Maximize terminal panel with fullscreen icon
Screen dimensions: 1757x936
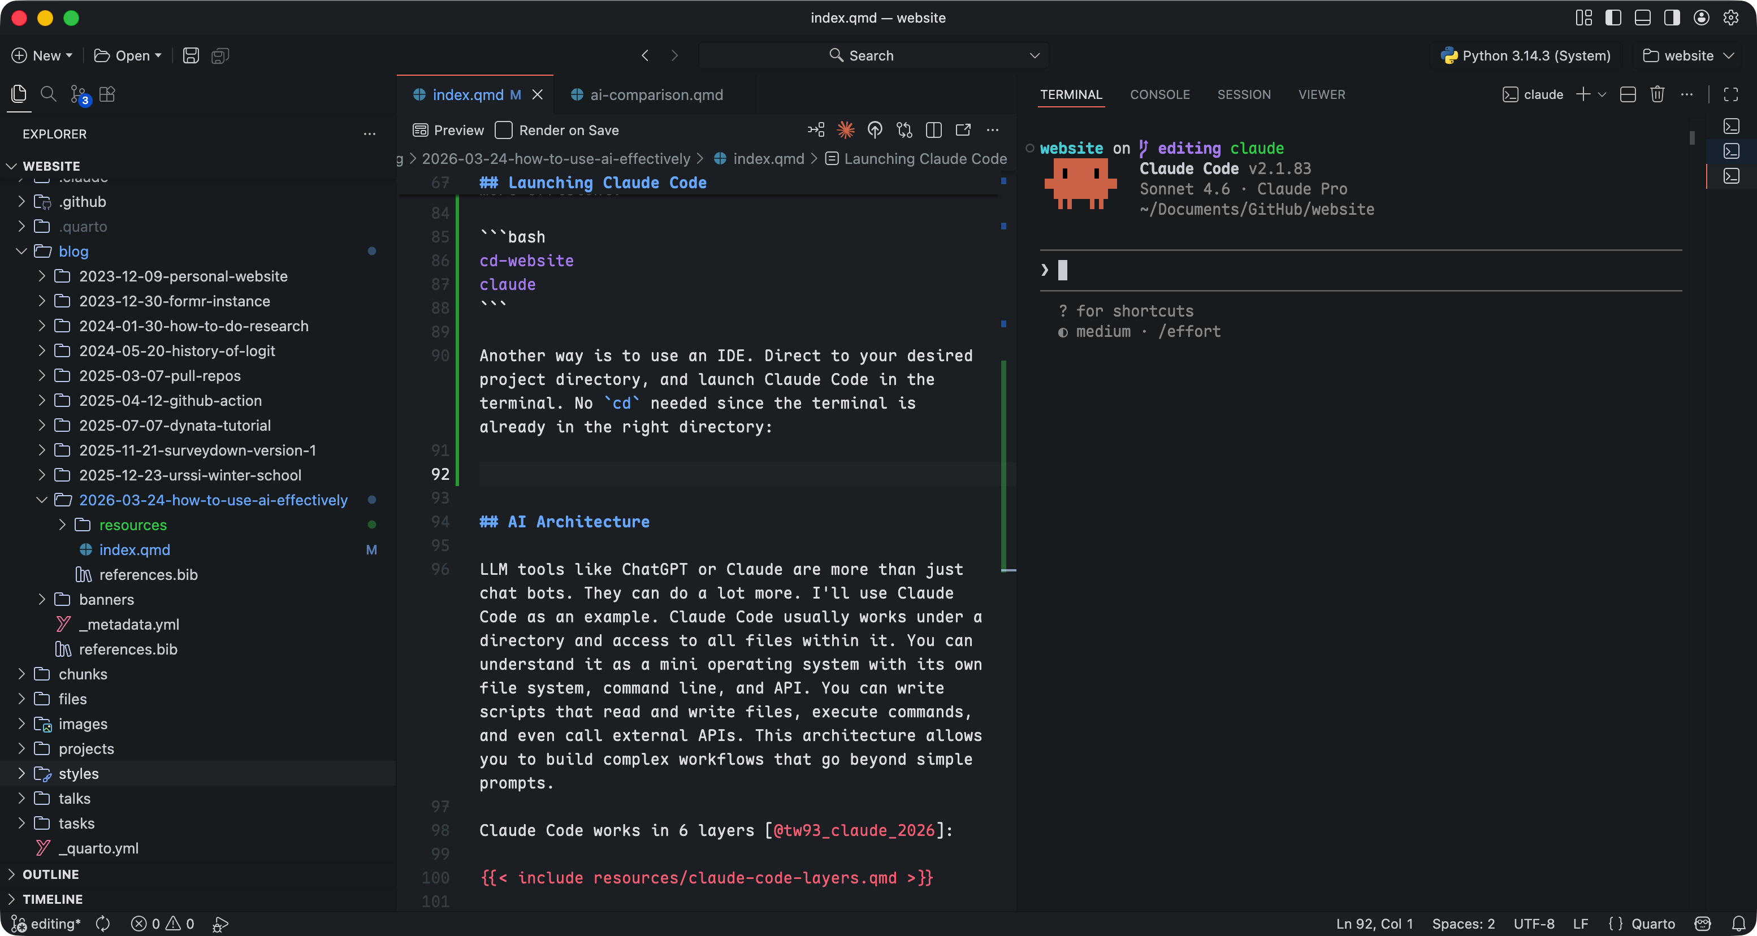point(1731,95)
